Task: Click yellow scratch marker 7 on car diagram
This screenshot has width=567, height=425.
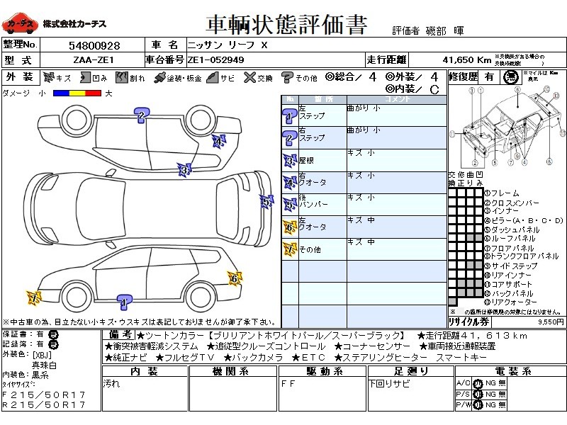Action: (34, 298)
